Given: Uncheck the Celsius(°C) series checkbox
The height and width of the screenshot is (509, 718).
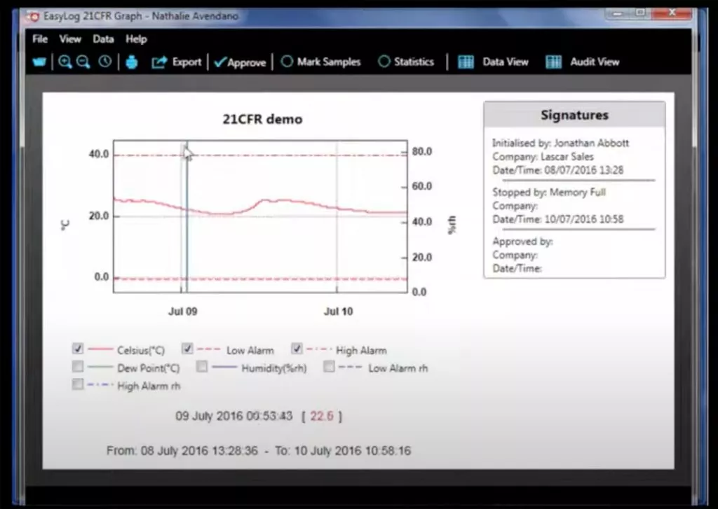Looking at the screenshot, I should click(x=77, y=348).
